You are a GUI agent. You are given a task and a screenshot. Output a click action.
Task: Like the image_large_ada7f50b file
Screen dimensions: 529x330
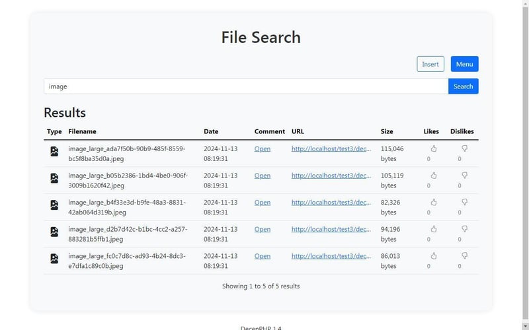click(x=434, y=148)
